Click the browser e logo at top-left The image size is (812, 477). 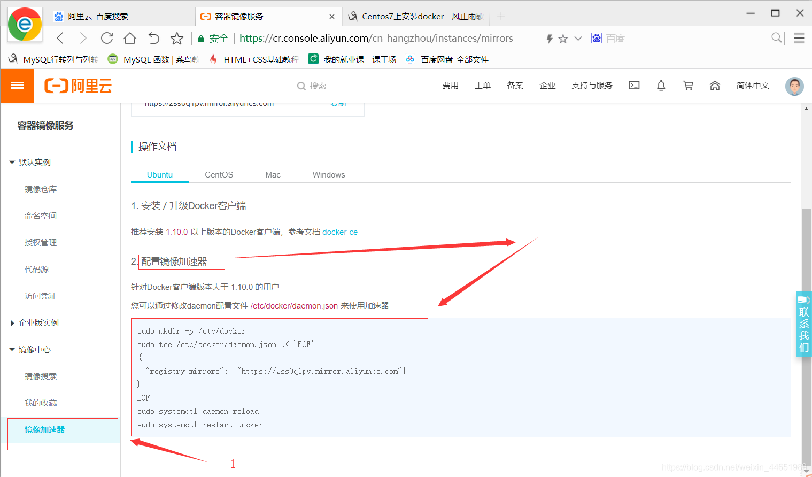tap(25, 24)
